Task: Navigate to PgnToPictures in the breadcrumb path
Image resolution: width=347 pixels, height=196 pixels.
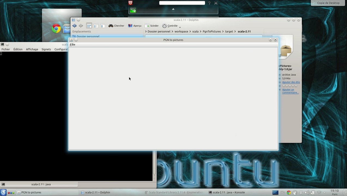Action: (212, 32)
